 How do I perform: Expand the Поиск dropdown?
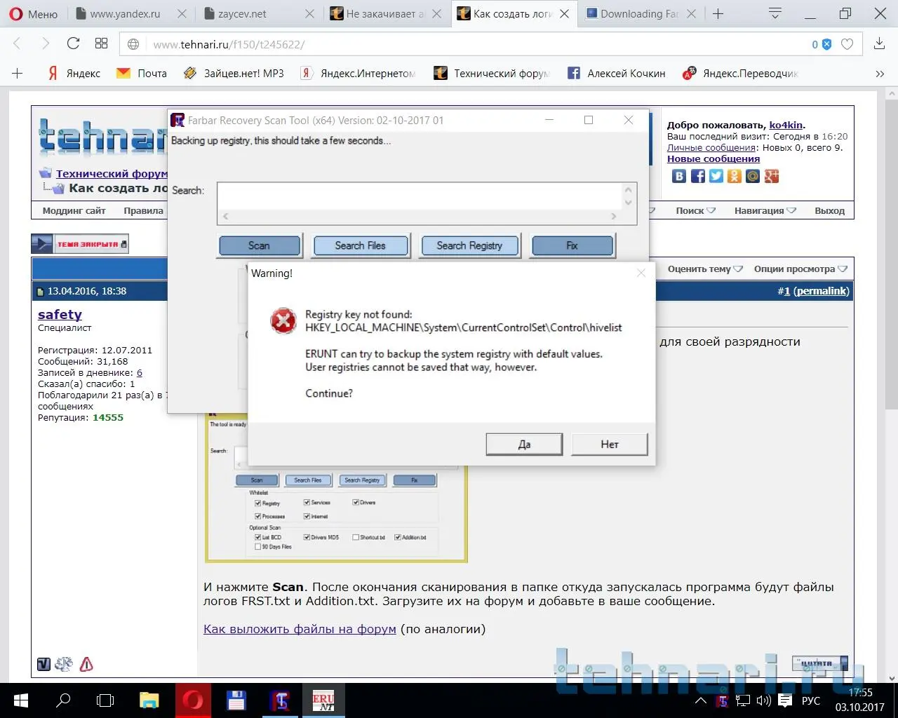[x=696, y=210]
